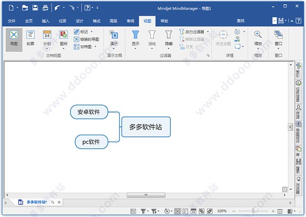Screen dimensions: 306x217
Task: Click the 隐藏 hide filter funnel
Action: coord(169,39)
